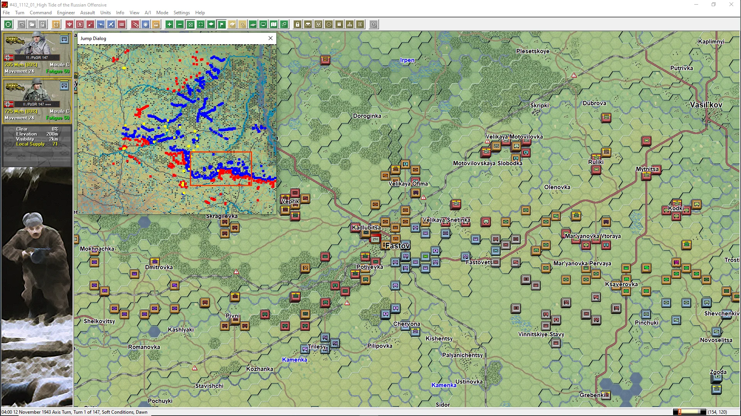Open the View menu
The width and height of the screenshot is (741, 416).
(134, 13)
